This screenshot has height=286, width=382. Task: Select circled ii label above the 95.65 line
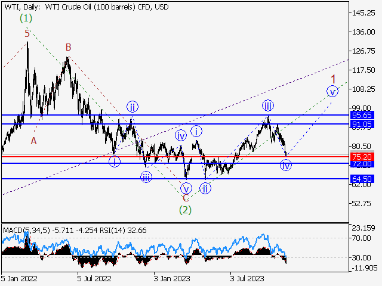tap(133, 107)
